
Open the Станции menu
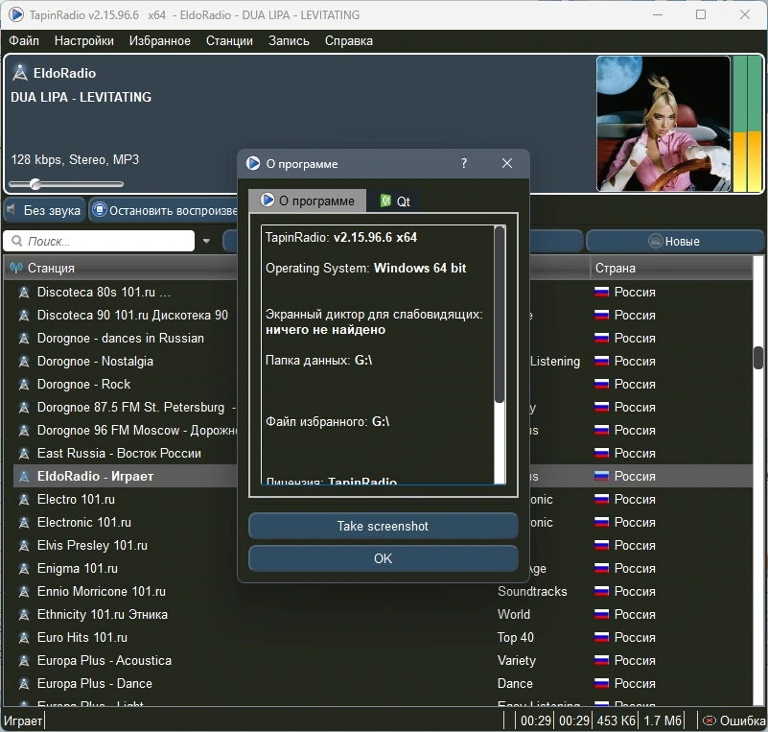pyautogui.click(x=229, y=40)
